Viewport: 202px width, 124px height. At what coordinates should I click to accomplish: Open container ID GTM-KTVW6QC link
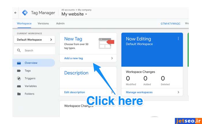click(x=171, y=24)
